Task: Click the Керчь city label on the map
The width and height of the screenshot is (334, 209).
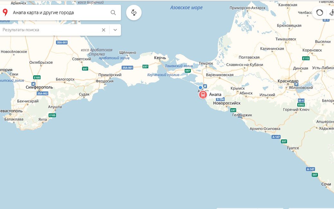Action: [x=160, y=58]
